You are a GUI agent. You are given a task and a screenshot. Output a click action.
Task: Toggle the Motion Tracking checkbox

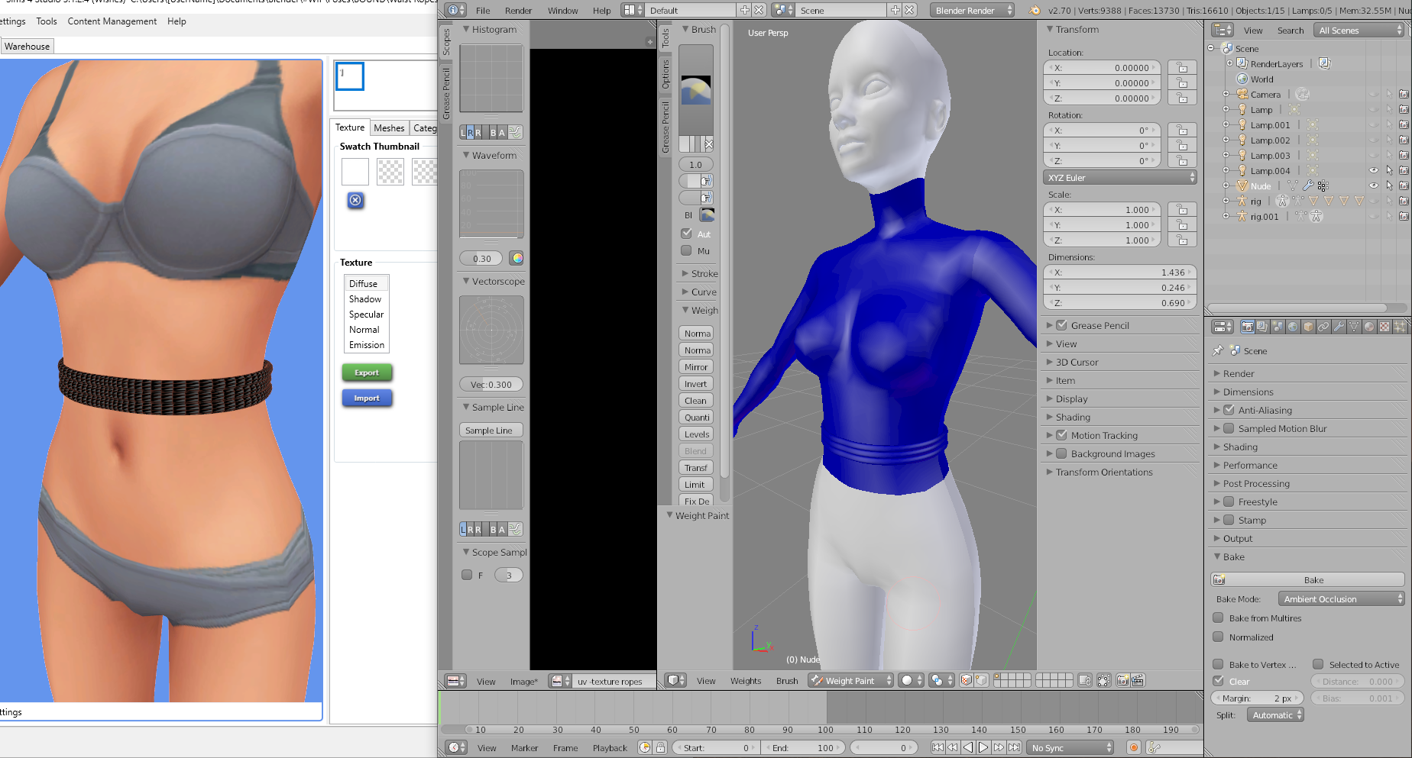pos(1061,435)
